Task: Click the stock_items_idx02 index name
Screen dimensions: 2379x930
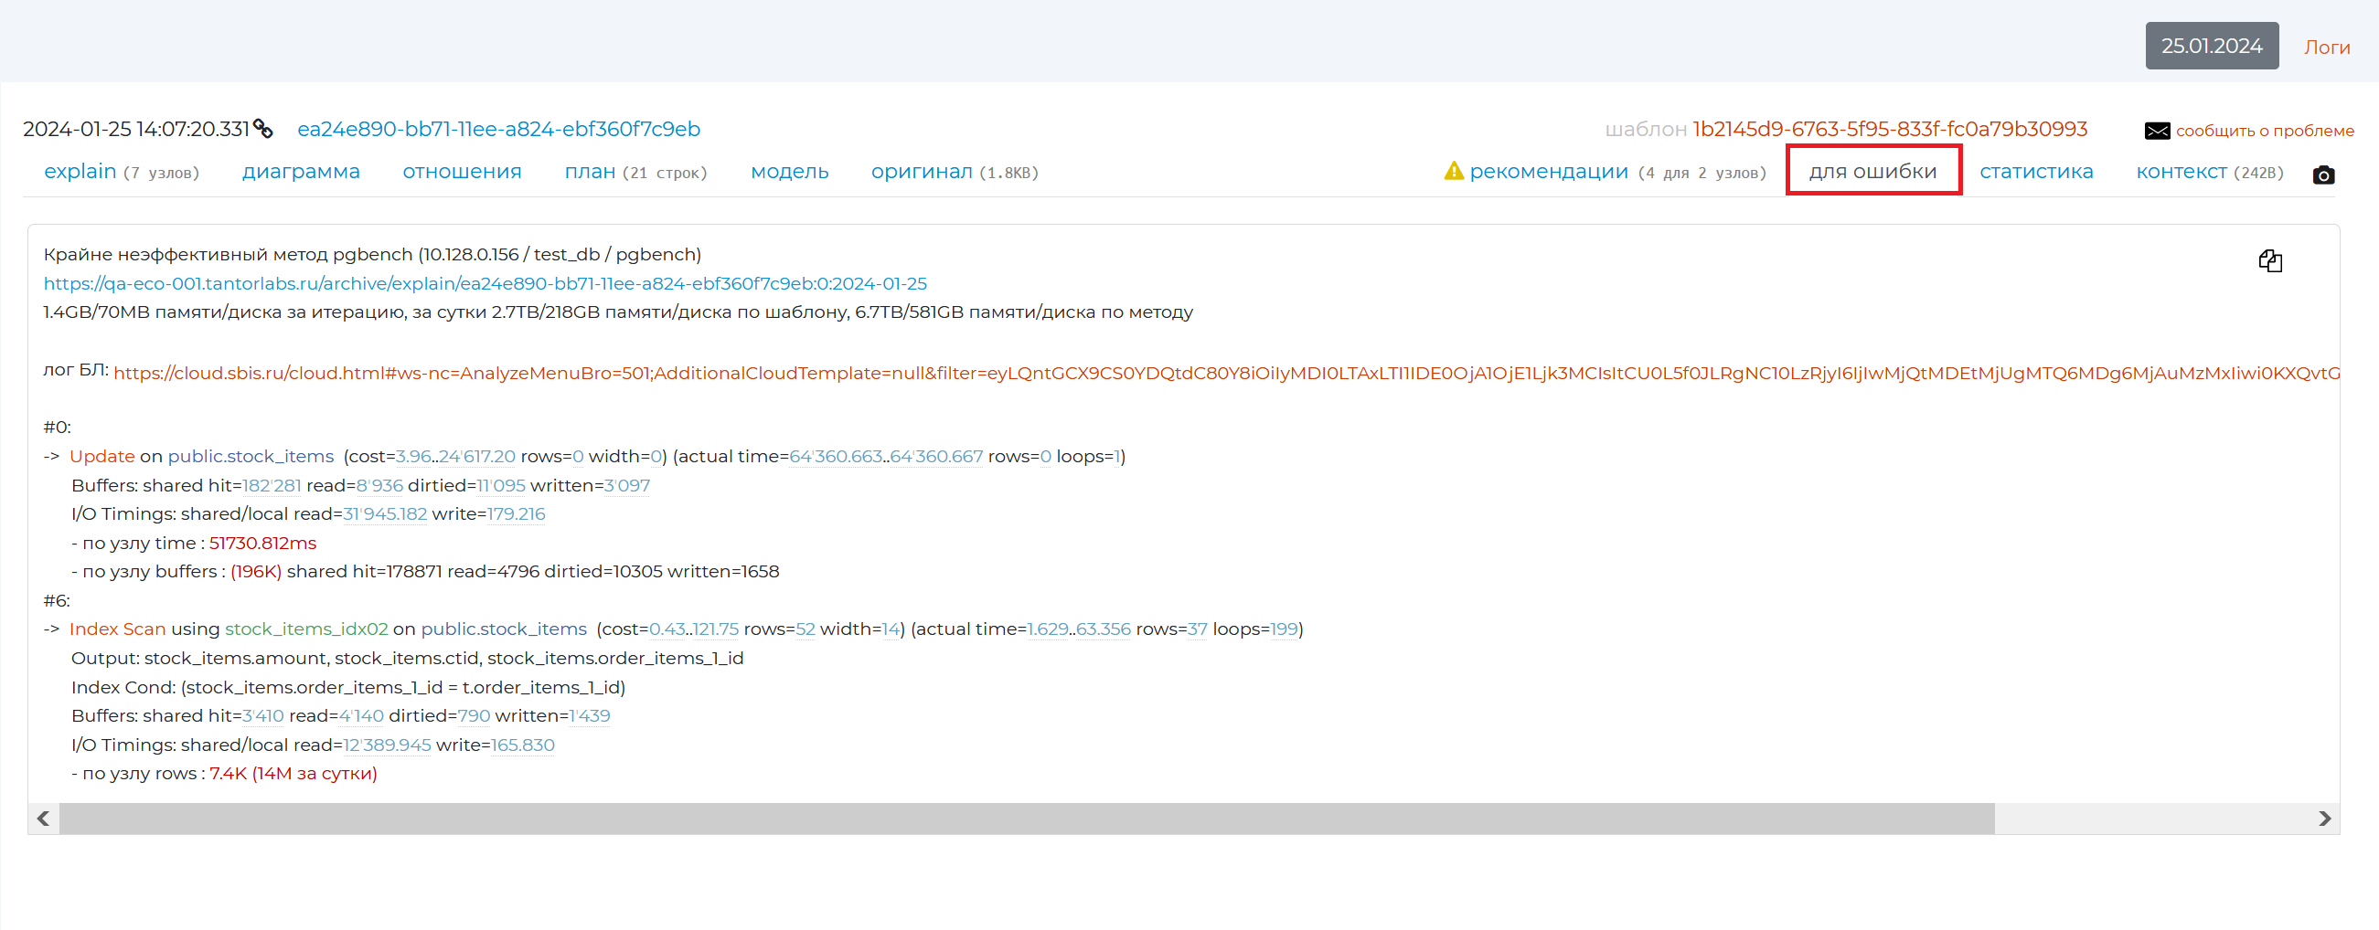Action: (306, 629)
